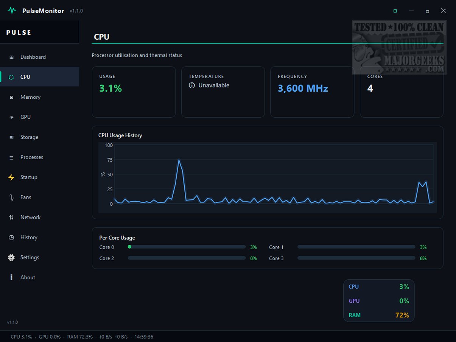Select the Fans icon in sidebar

click(11, 197)
